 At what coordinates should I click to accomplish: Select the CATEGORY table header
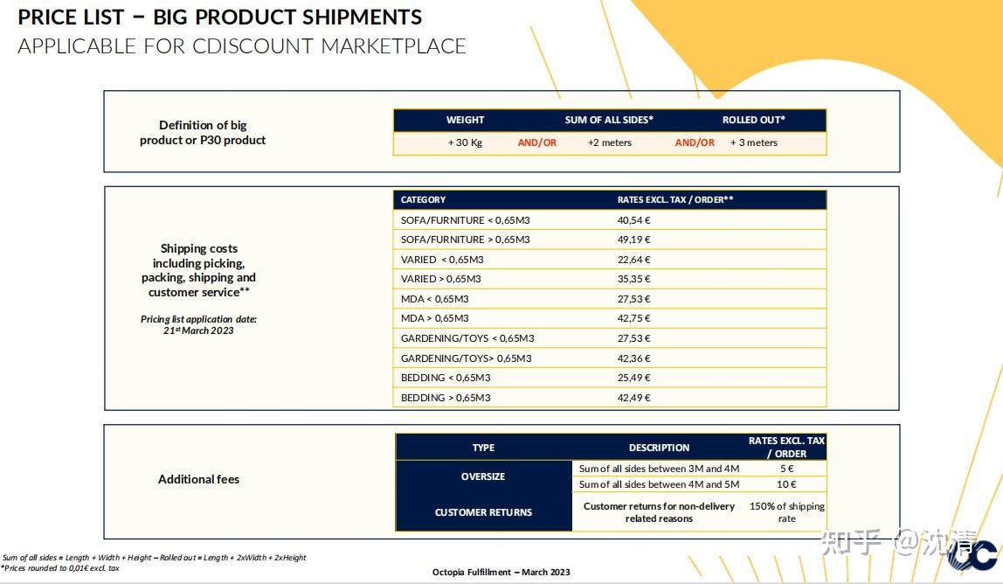coord(423,200)
